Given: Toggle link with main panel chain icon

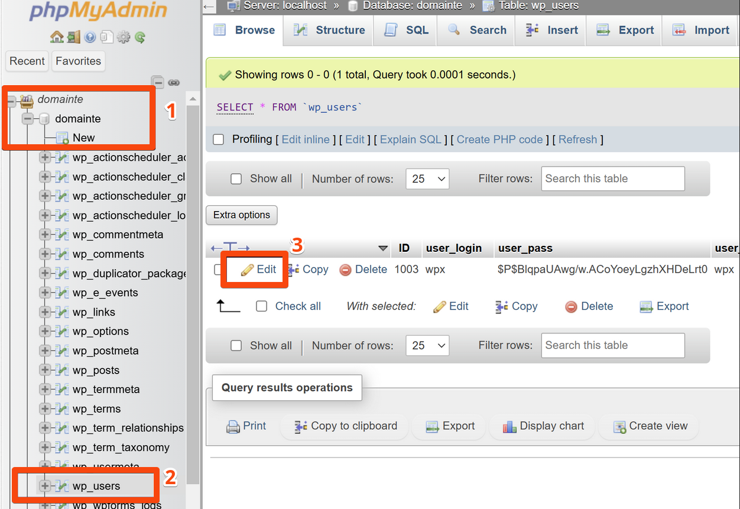Looking at the screenshot, I should (x=174, y=83).
